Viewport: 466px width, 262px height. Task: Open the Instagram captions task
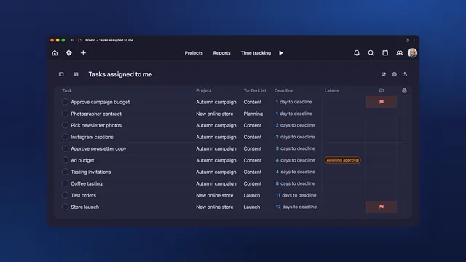92,137
